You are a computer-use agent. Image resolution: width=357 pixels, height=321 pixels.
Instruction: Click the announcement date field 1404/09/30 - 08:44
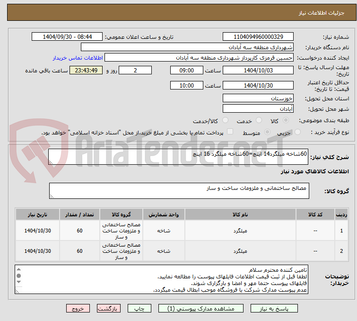67,36
